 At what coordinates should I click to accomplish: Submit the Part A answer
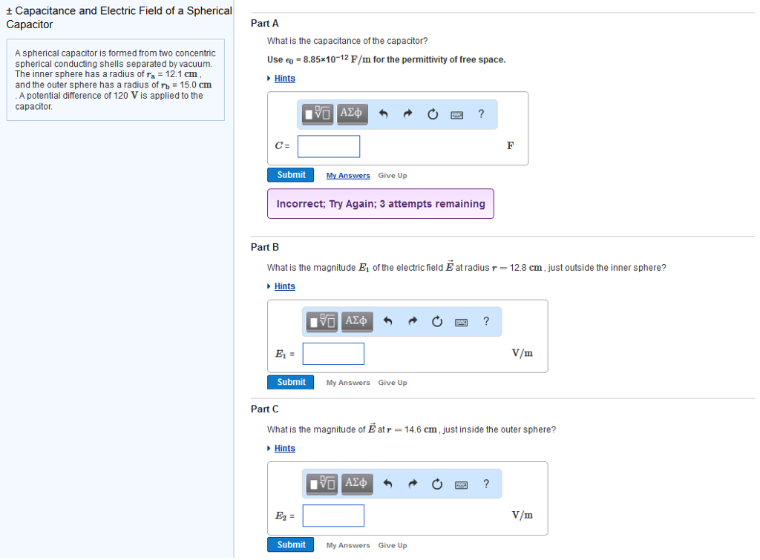291,175
